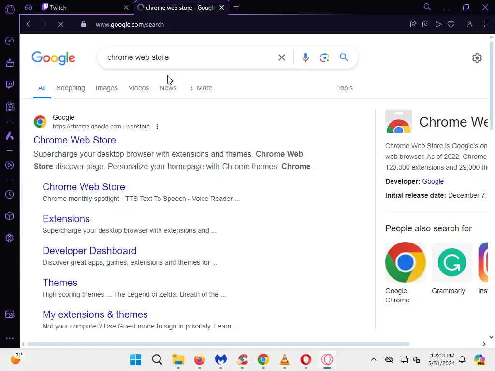Open the Developer Dashboard sitelink

(89, 251)
